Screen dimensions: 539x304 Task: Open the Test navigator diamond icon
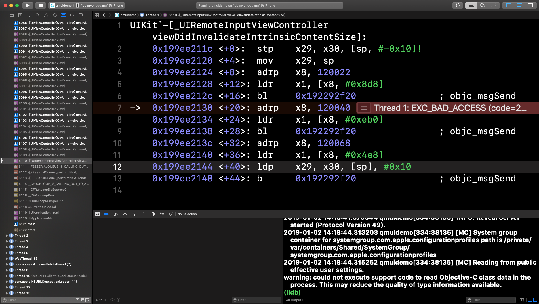pyautogui.click(x=55, y=15)
